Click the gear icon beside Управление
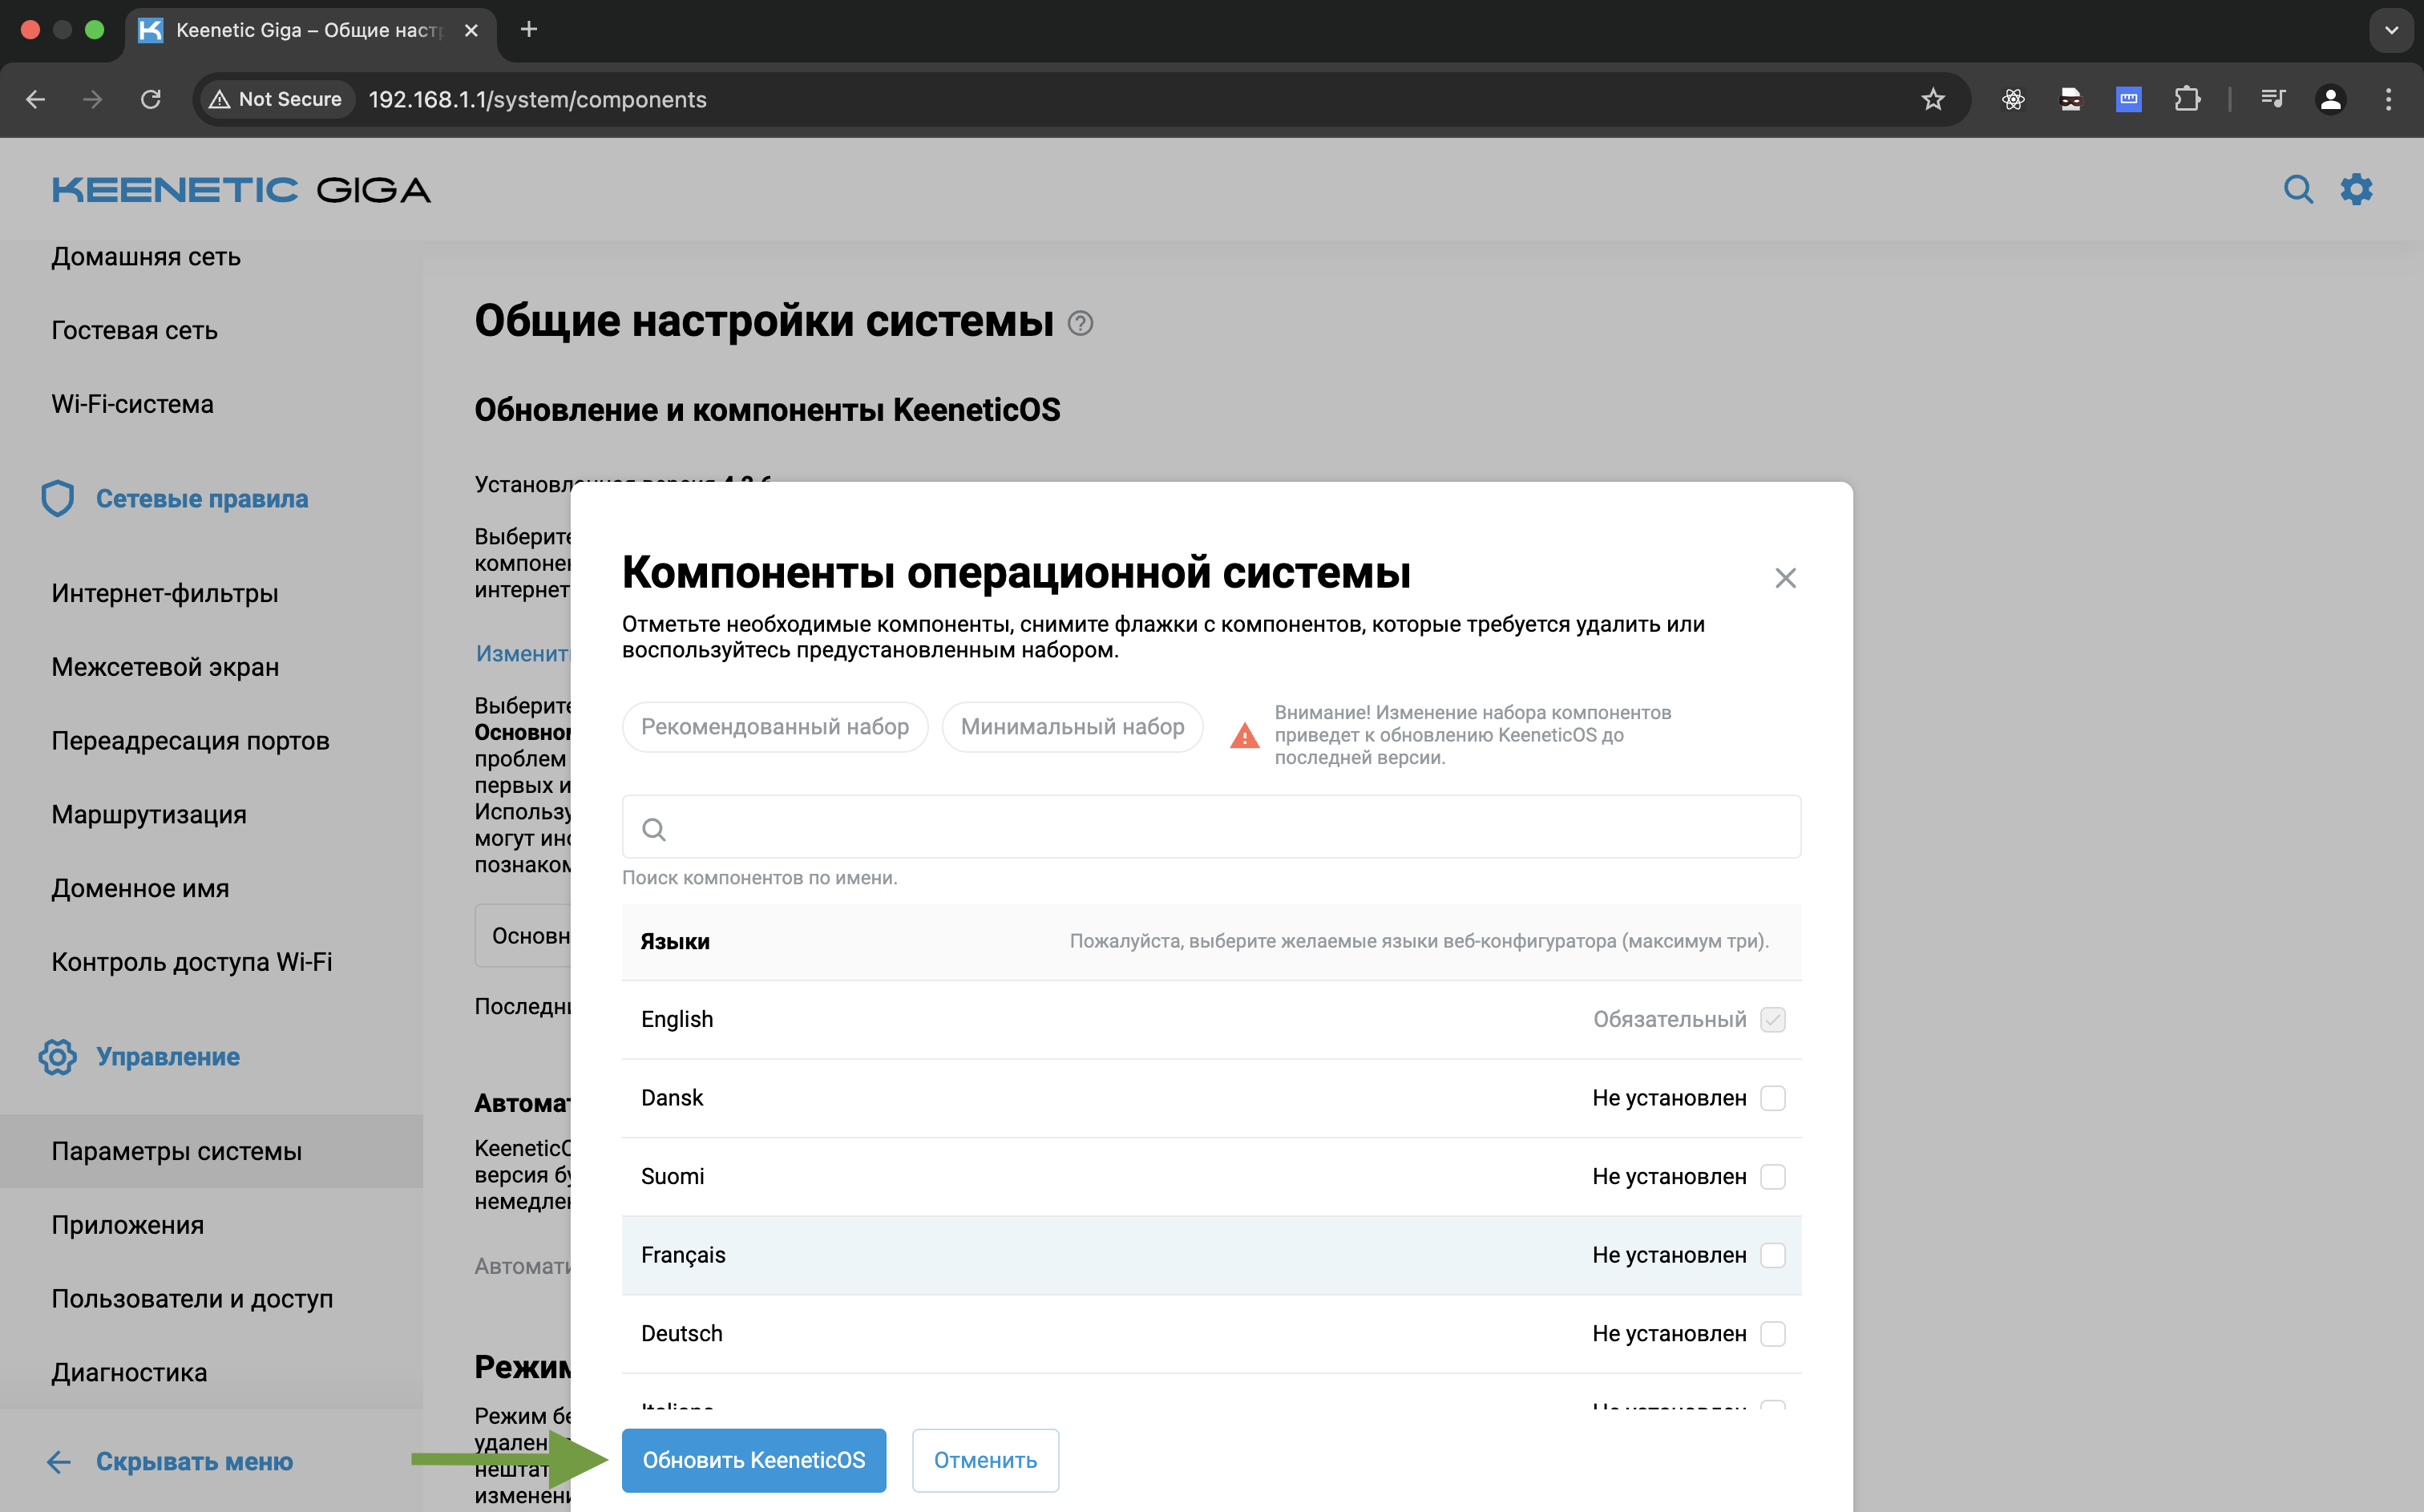This screenshot has height=1512, width=2424. 57,1057
